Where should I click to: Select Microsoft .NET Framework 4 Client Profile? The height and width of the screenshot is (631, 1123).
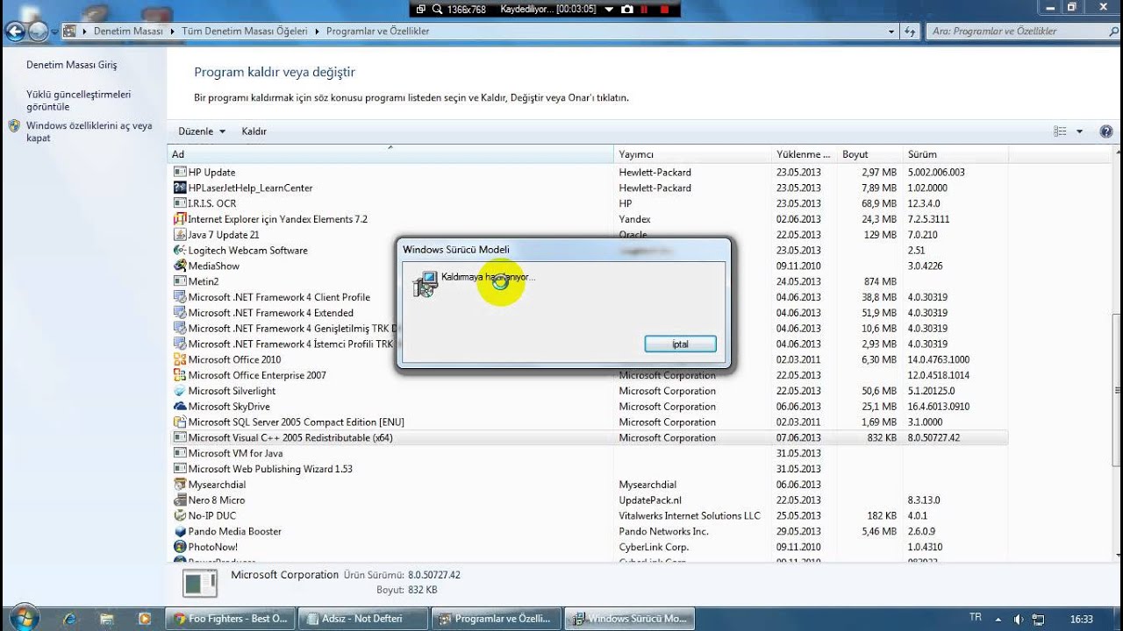coord(588,297)
